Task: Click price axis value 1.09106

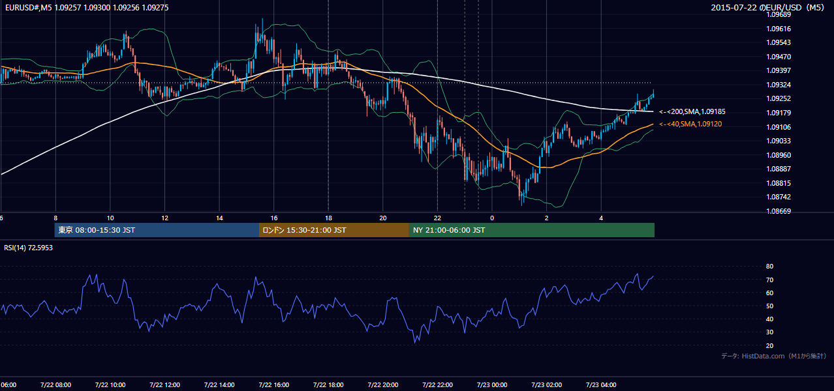Action: click(779, 127)
